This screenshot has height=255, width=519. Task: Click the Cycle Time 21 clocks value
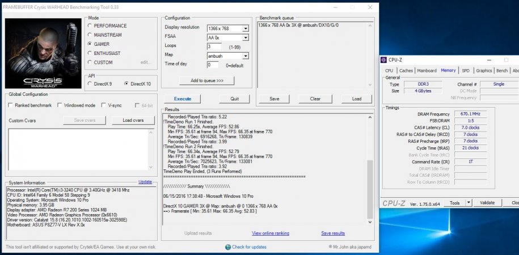(470, 148)
